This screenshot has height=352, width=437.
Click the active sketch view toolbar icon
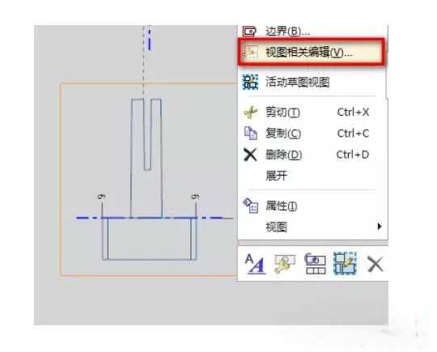(345, 264)
